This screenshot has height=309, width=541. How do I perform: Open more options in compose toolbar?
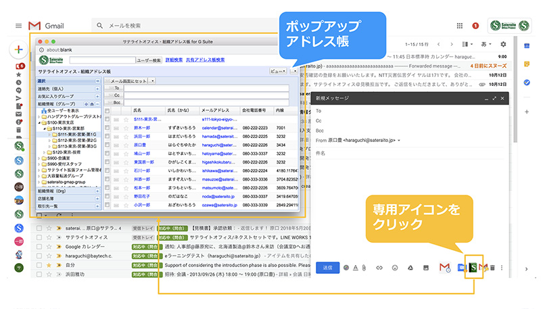point(502,268)
